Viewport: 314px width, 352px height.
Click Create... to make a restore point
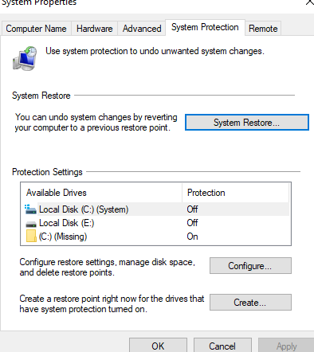pos(250,302)
